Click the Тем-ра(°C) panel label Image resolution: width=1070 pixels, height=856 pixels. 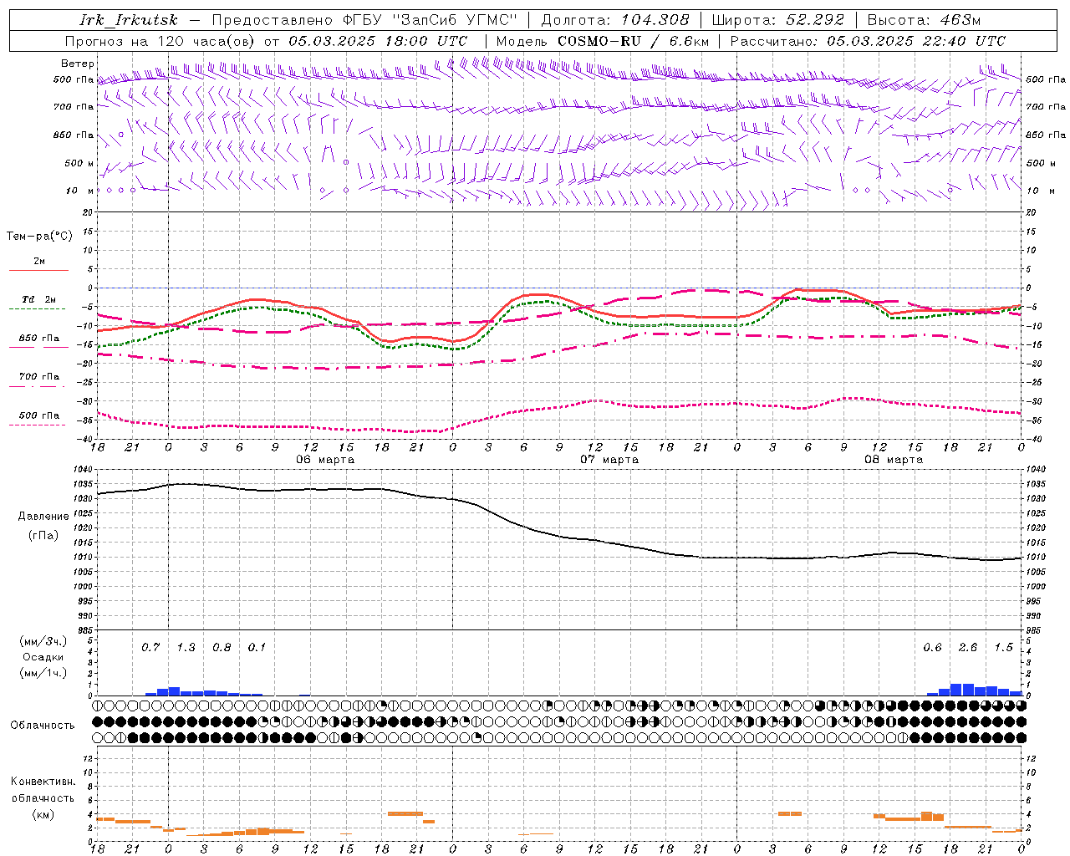coord(39,237)
